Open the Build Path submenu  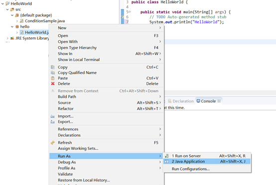click(x=106, y=97)
